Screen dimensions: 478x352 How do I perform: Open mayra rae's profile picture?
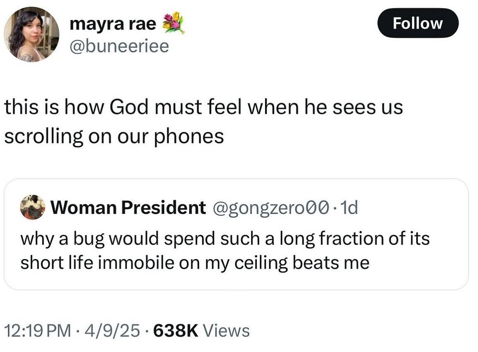(x=31, y=34)
